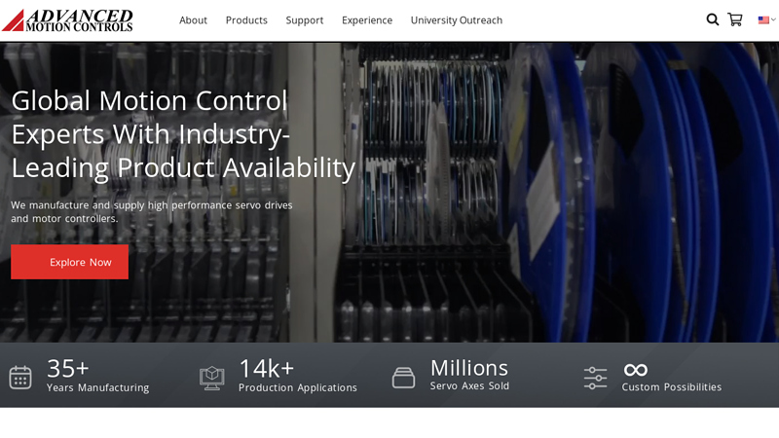This screenshot has height=438, width=779.
Task: Click the sliders icon beside Custom Possibilities
Action: pos(595,378)
